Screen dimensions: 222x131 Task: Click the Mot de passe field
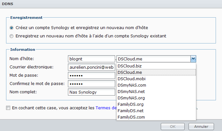[91, 75]
